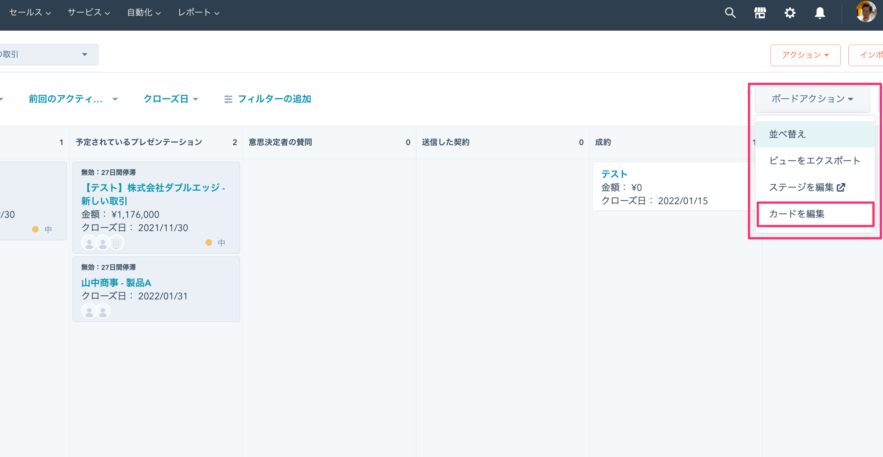Expand the 自動化 navigation menu
Image resolution: width=883 pixels, height=457 pixels.
[x=144, y=13]
